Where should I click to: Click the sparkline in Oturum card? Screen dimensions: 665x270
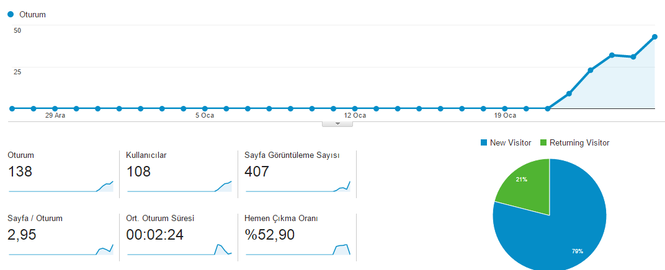(61, 186)
